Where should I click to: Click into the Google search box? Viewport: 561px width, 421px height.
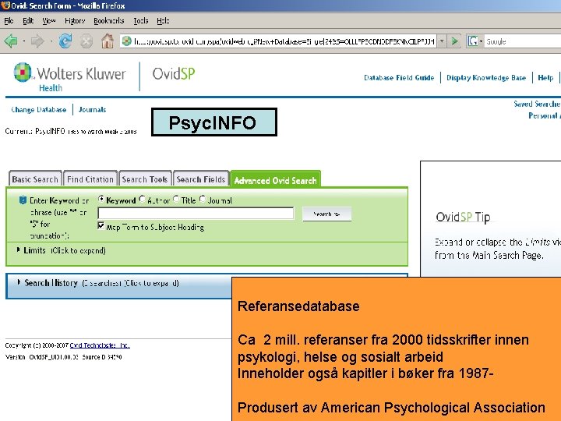tap(522, 41)
